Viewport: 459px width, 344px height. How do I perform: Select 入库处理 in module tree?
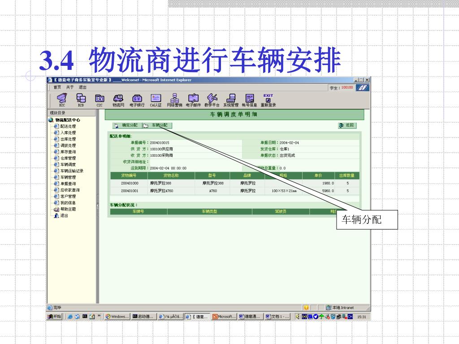click(x=68, y=133)
